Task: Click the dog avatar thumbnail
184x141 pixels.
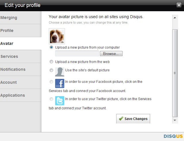Action: tap(57, 36)
